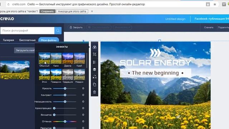Select the Мои файлы tab
Image resolution: width=229 pixels, height=129 pixels.
pyautogui.click(x=49, y=40)
